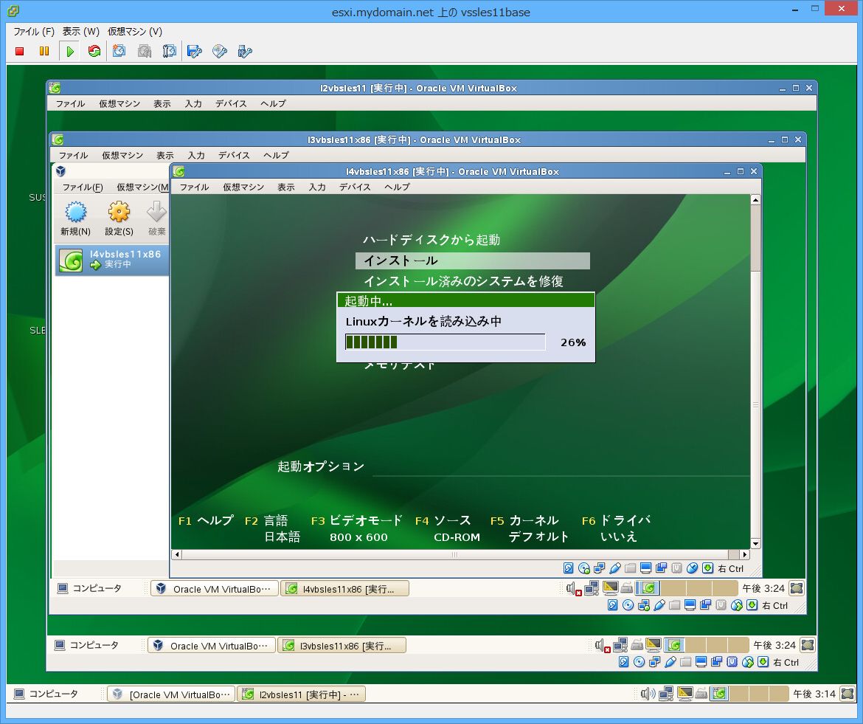Screen dimensions: 863x724
Task: Click the red power off button
Action: [x=20, y=51]
